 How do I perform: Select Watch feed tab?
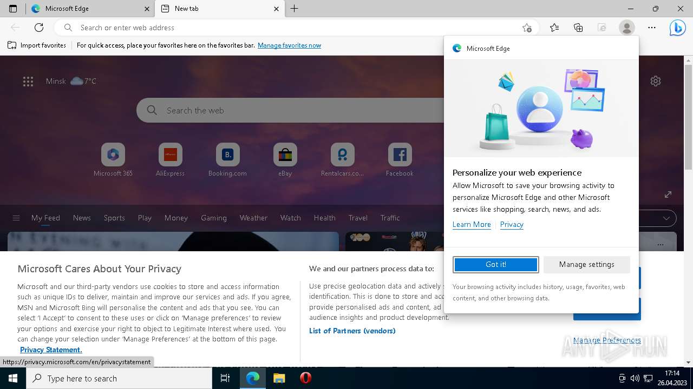pyautogui.click(x=291, y=218)
